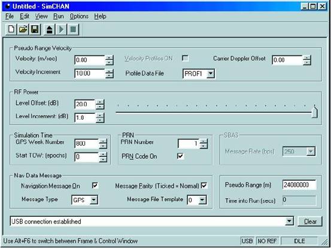Screen dimensions: 331x248
Task: Click the Clear button
Action: pos(310,221)
